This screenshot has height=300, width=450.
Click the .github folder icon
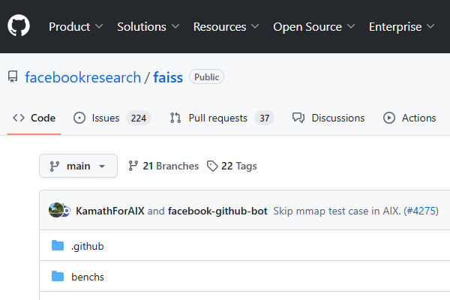coord(58,245)
